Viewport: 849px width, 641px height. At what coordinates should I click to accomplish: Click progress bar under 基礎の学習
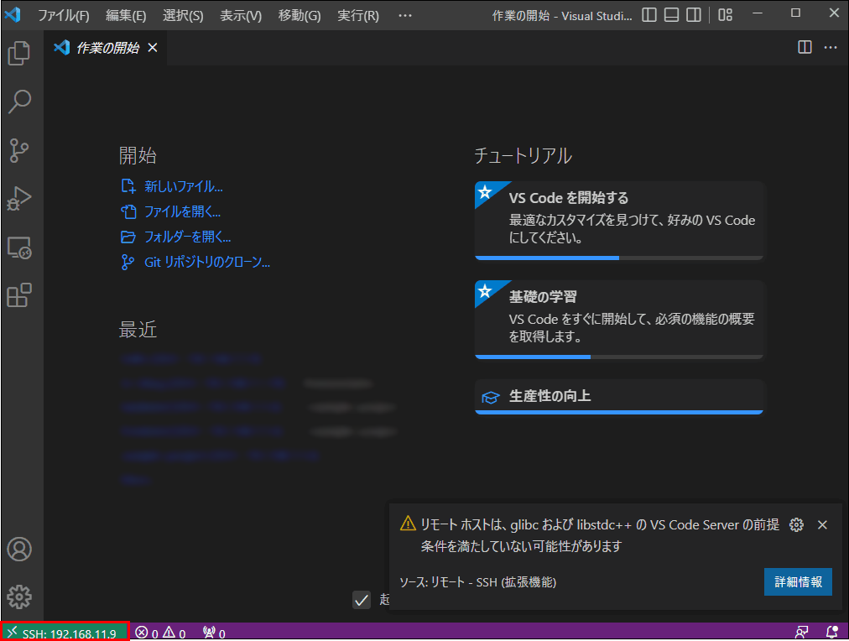point(619,357)
